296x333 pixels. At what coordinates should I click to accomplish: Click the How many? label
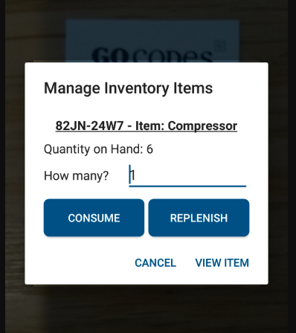click(x=77, y=175)
